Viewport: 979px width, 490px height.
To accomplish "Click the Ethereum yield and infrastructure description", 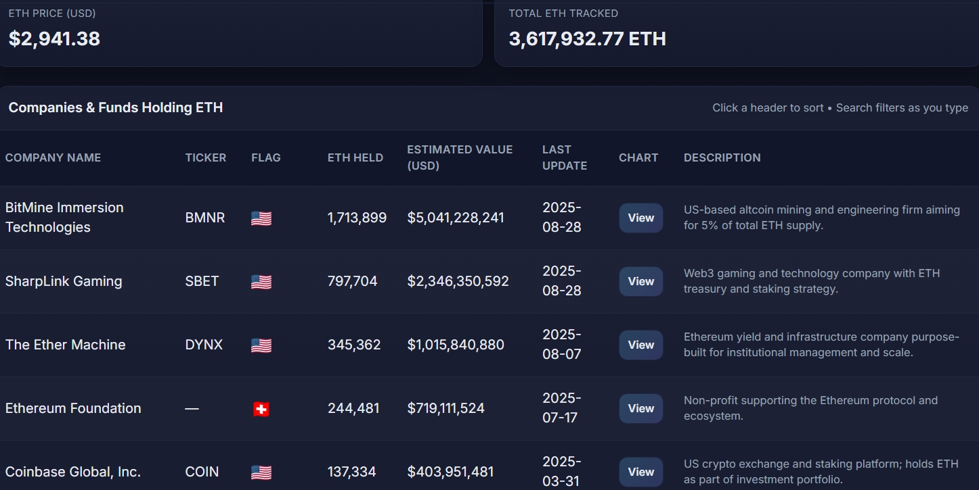I will pyautogui.click(x=821, y=345).
